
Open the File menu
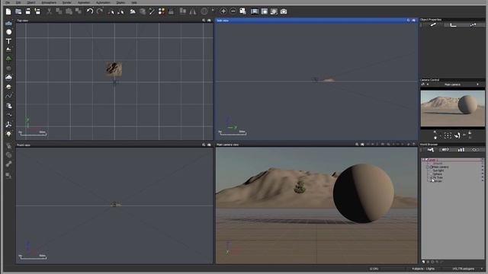[x=8, y=2]
